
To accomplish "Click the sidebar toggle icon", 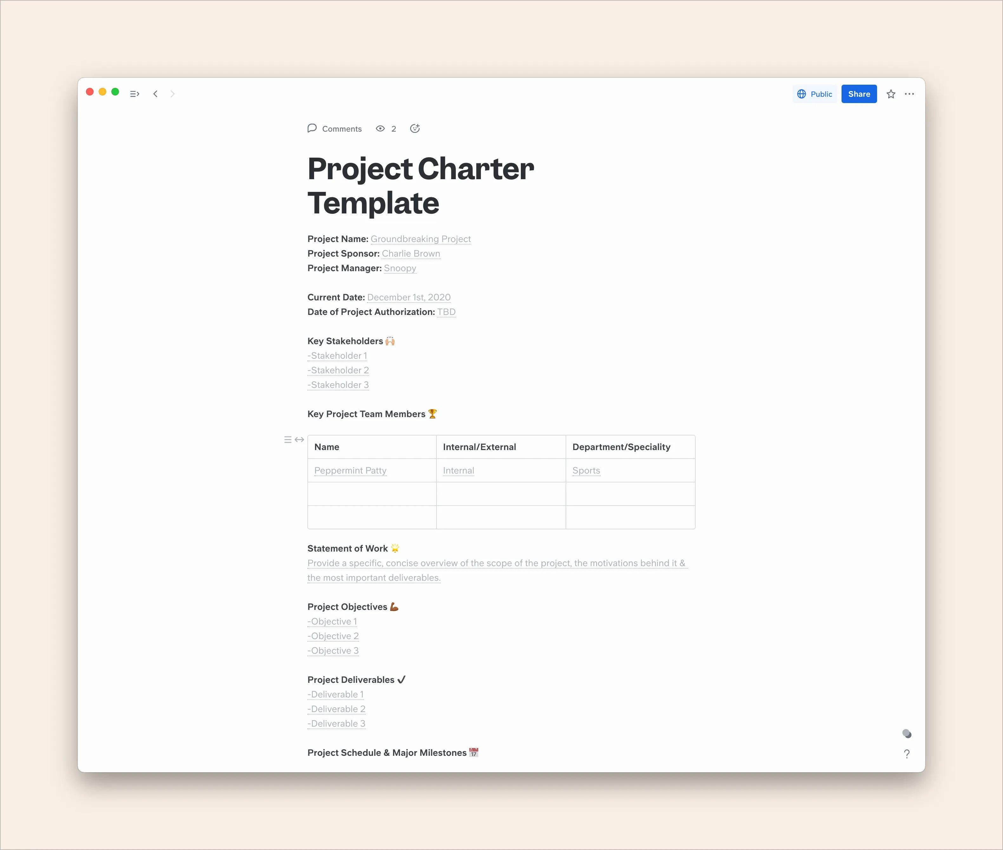I will point(135,94).
